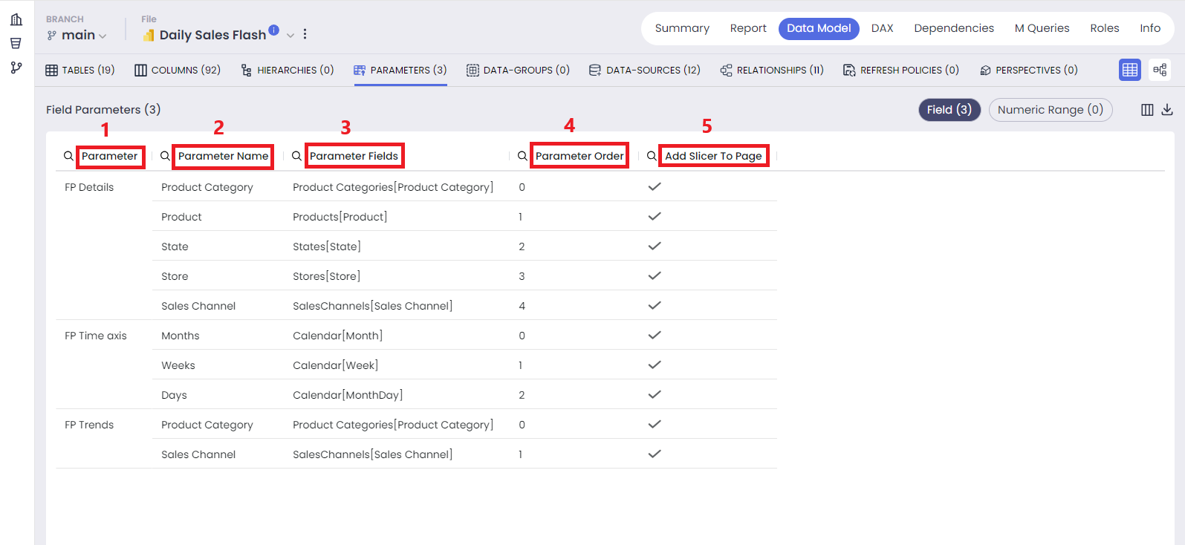Go to REFRESH POLICIES (0) section
1185x545 pixels.
point(901,70)
